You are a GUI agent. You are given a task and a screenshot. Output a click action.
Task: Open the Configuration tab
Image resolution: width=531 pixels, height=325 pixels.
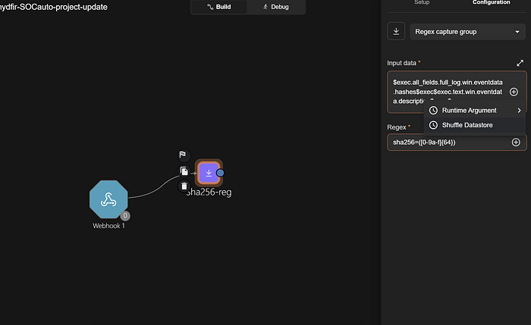(x=491, y=3)
